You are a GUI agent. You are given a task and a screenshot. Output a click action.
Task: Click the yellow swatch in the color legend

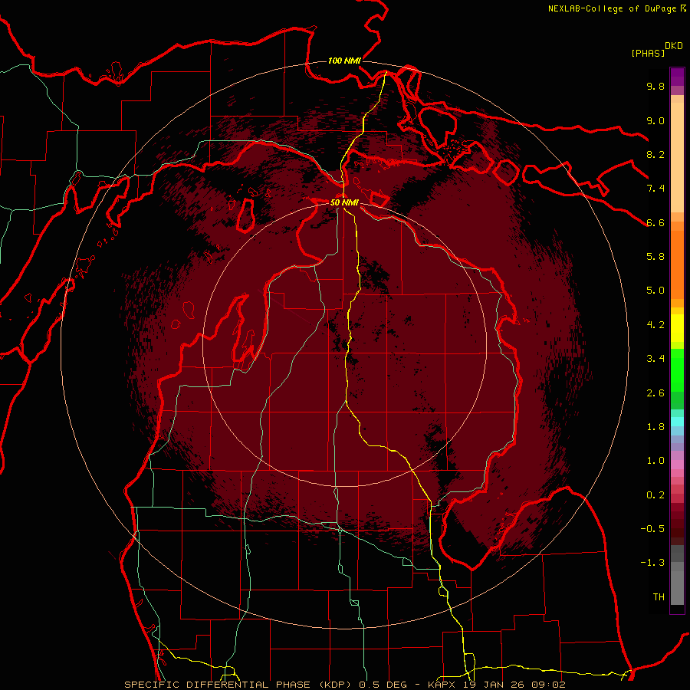pos(677,328)
